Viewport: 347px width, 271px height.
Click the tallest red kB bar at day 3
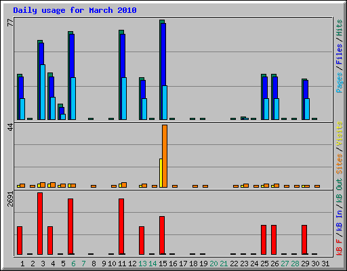pyautogui.click(x=40, y=224)
